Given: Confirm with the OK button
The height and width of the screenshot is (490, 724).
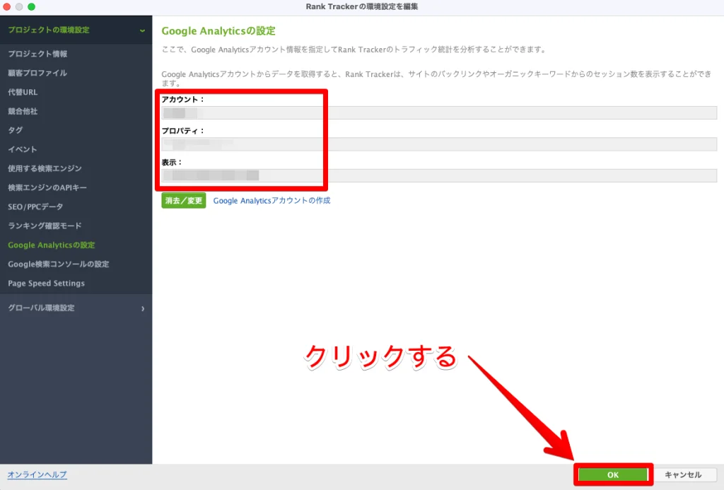Looking at the screenshot, I should tap(613, 474).
